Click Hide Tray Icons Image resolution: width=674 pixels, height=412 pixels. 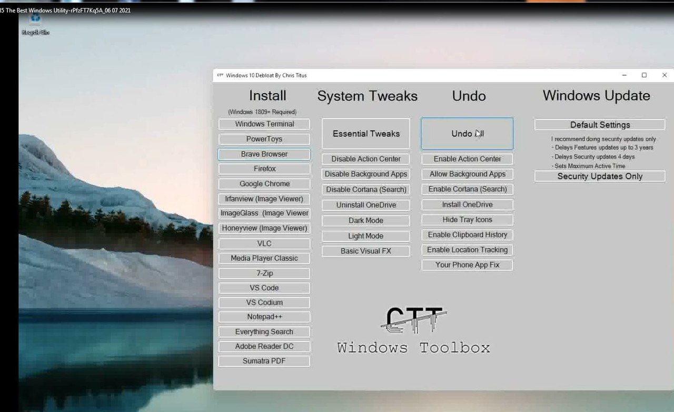[467, 220]
